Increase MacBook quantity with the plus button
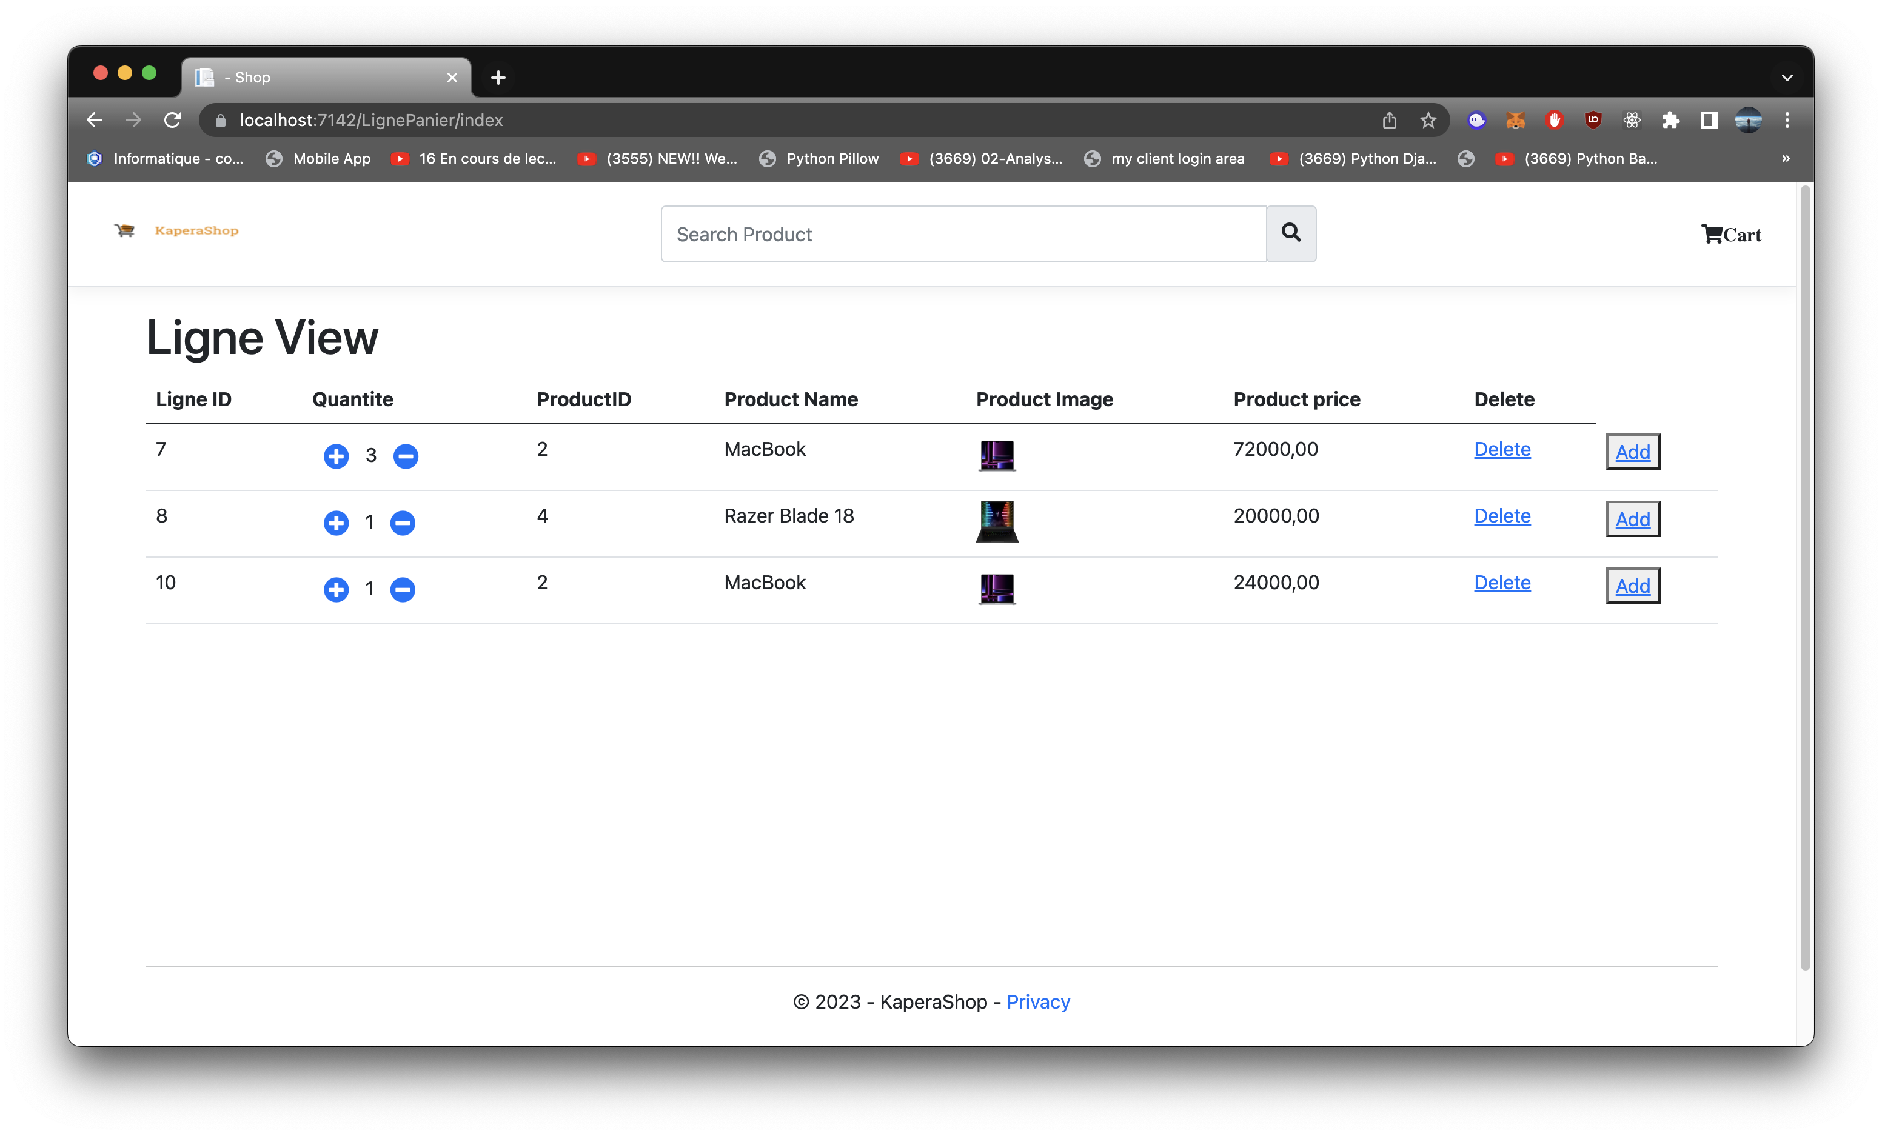Image resolution: width=1882 pixels, height=1136 pixels. point(336,456)
